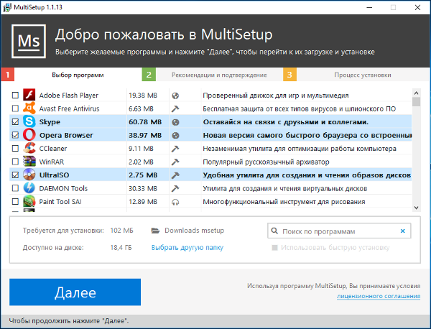Toggle the quick installation checkbox
This screenshot has height=329, width=431.
276,248
